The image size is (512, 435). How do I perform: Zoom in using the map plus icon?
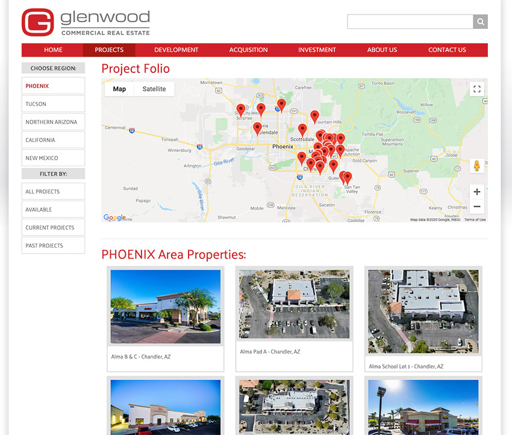click(476, 192)
